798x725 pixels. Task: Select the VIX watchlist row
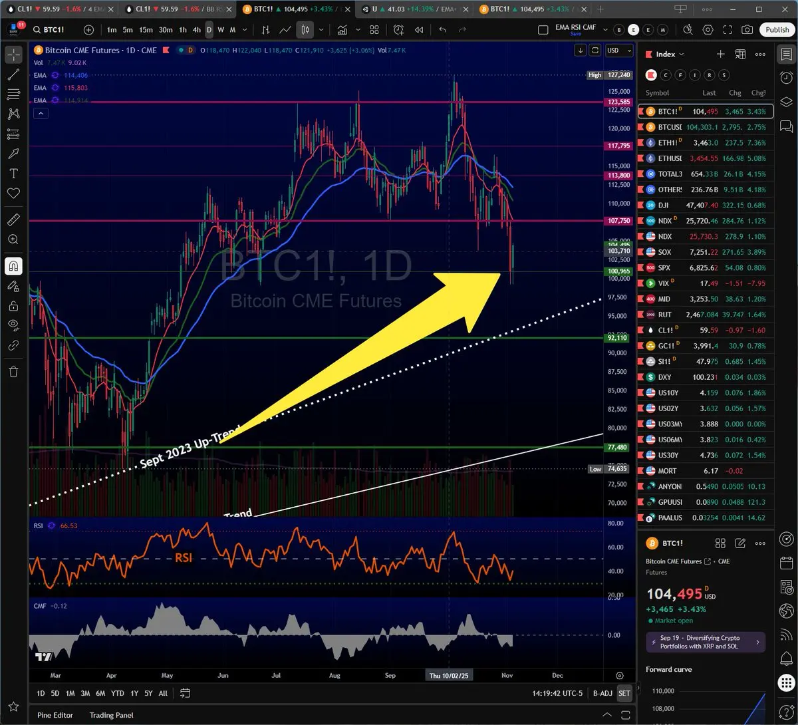pos(706,283)
